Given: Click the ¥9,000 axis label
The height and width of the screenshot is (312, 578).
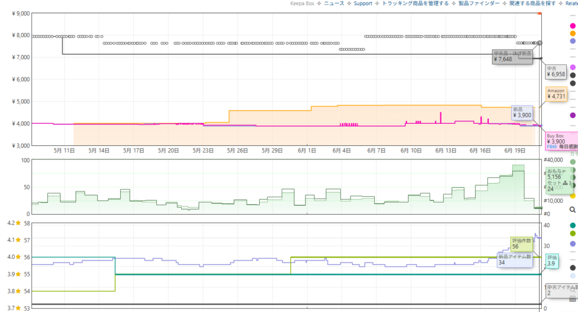Looking at the screenshot, I should [x=21, y=14].
